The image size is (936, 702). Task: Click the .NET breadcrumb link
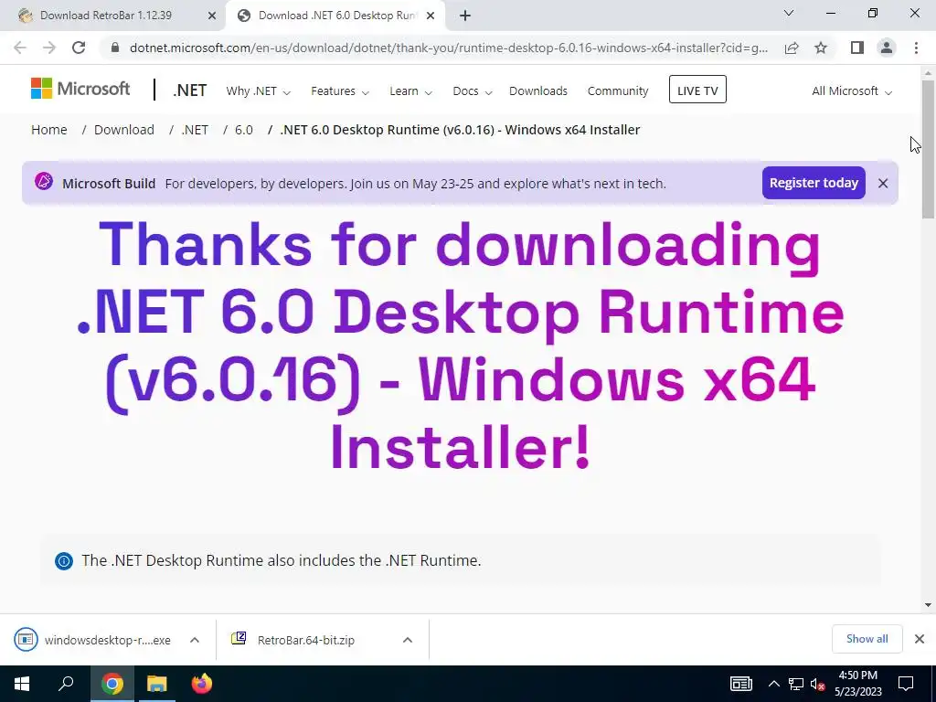pos(195,130)
